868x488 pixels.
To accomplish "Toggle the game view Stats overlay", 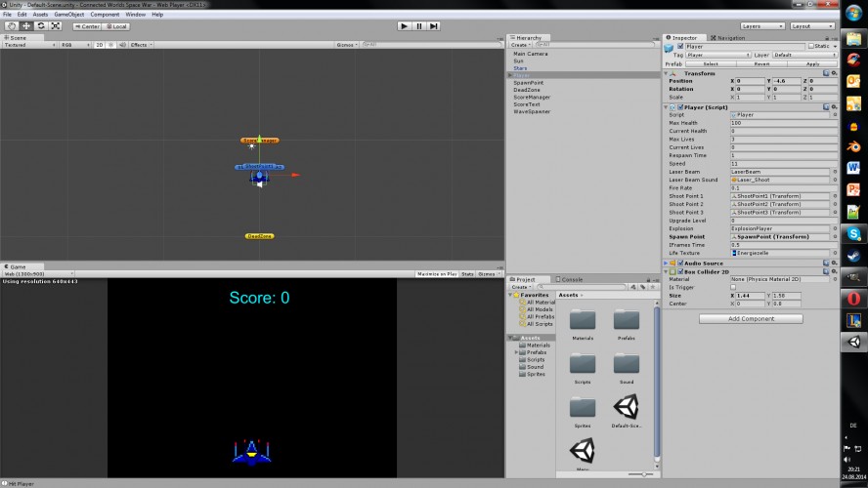I will coord(468,274).
